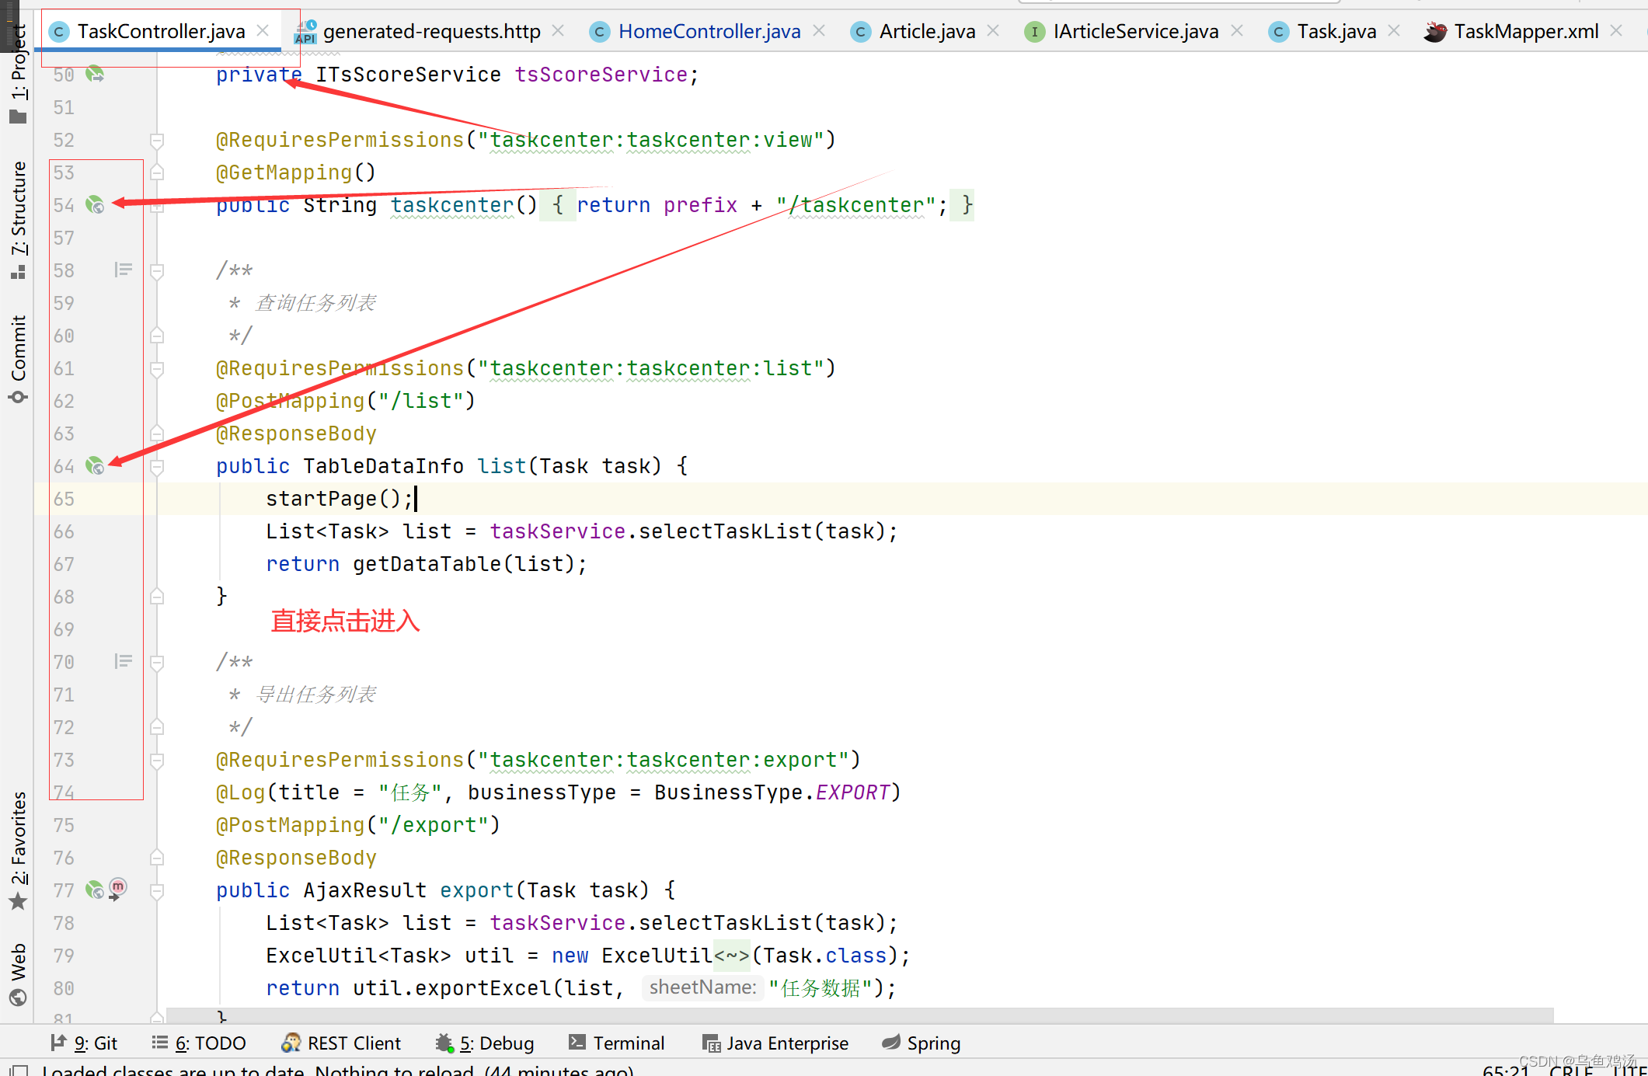Click the horizontal scrollbar under the editor

(x=855, y=1015)
